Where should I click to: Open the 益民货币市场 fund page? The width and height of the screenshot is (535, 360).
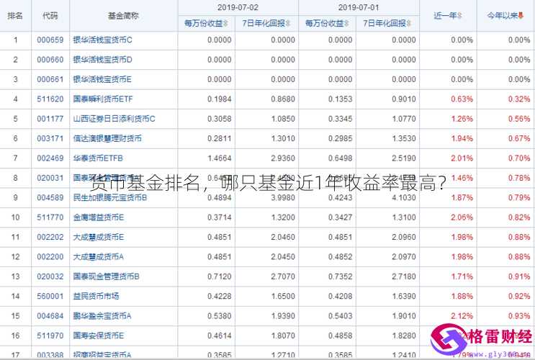(96, 296)
